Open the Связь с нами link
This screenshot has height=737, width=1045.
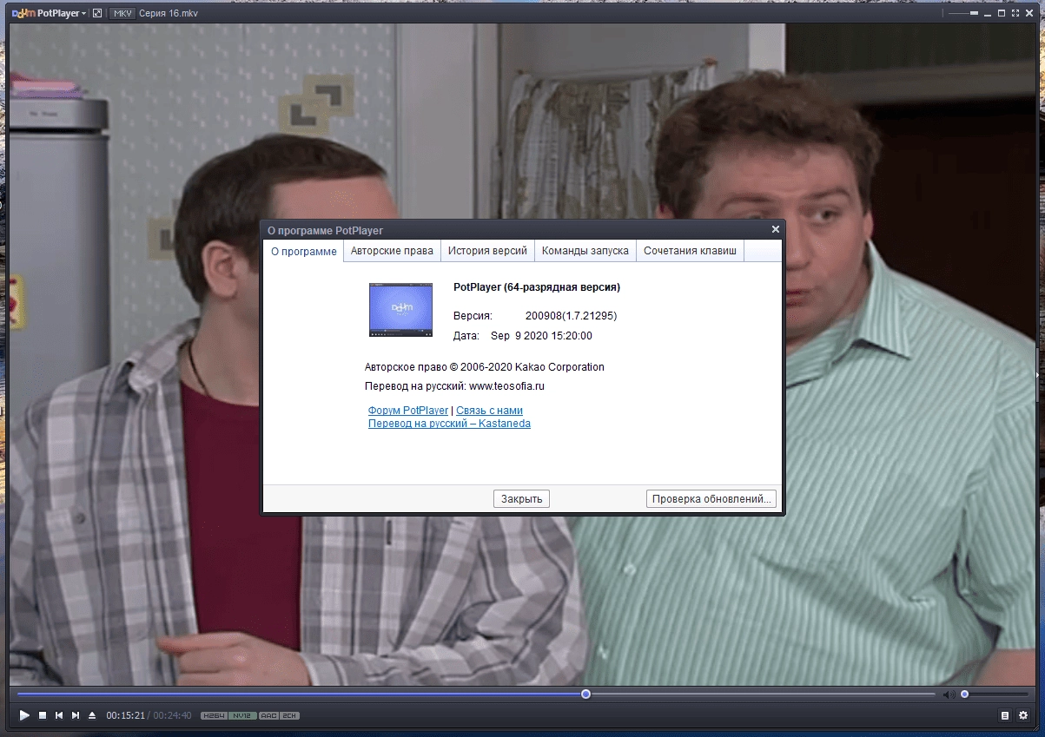click(489, 410)
